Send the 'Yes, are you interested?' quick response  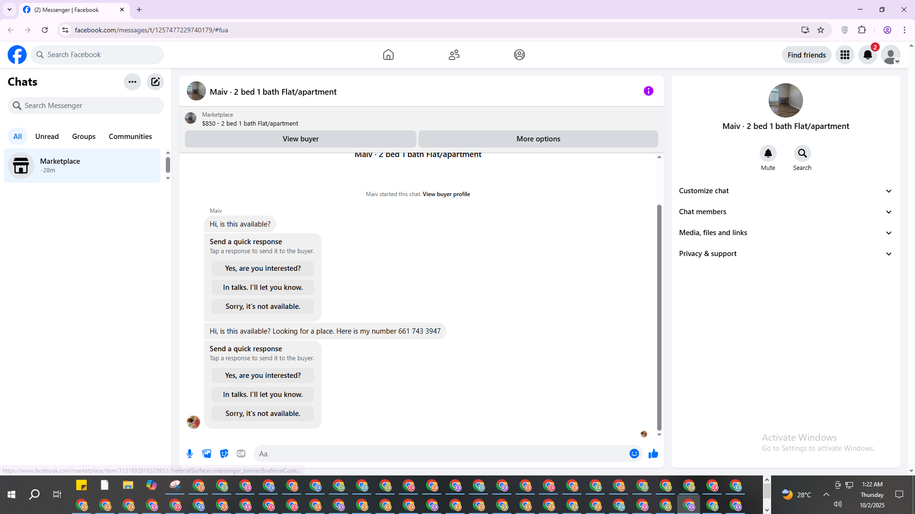click(263, 376)
